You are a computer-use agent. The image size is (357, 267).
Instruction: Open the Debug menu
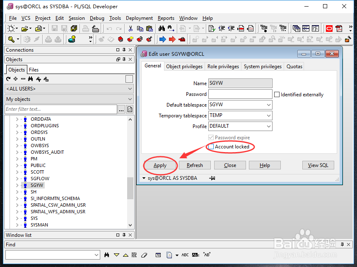click(x=97, y=18)
